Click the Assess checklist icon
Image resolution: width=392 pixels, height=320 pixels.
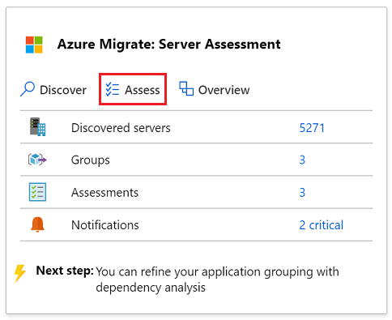[113, 89]
